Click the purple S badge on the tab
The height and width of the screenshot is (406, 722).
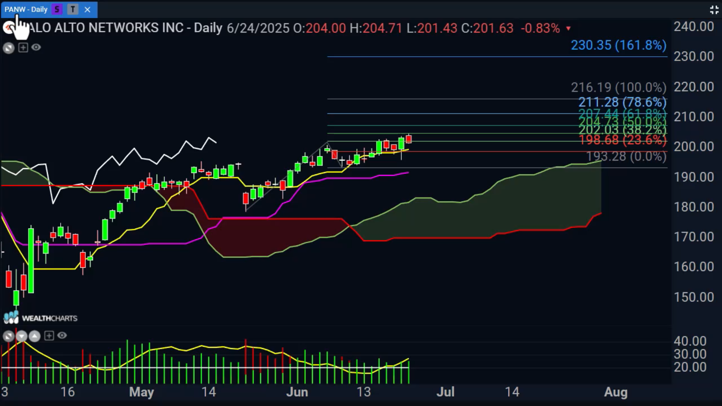click(x=57, y=9)
